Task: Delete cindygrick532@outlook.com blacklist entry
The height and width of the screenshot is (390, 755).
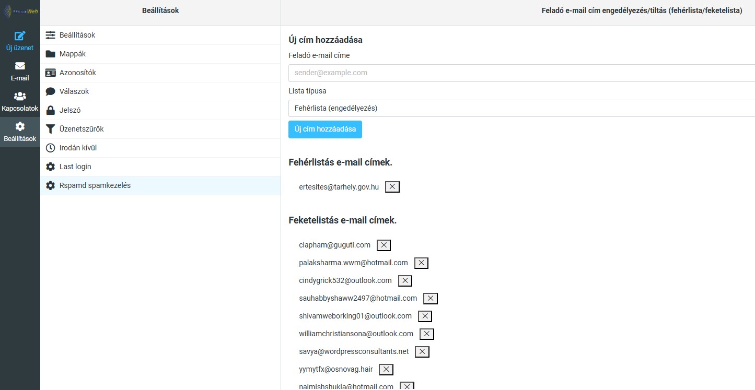Action: 405,281
